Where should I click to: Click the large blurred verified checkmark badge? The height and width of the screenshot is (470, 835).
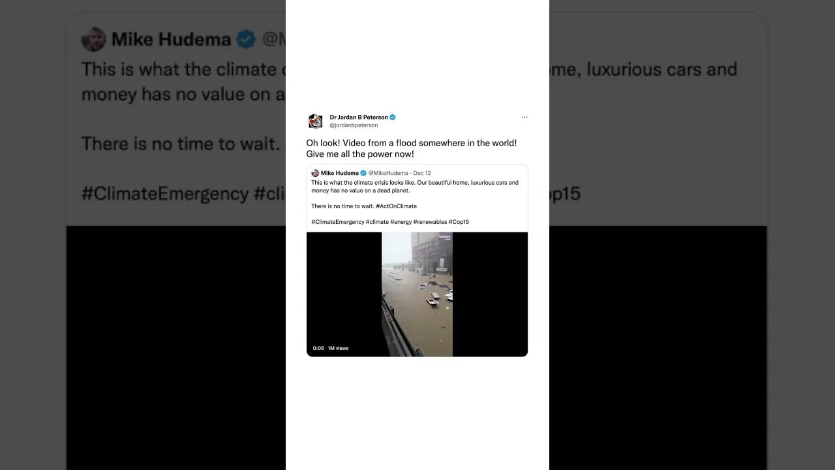pyautogui.click(x=246, y=39)
